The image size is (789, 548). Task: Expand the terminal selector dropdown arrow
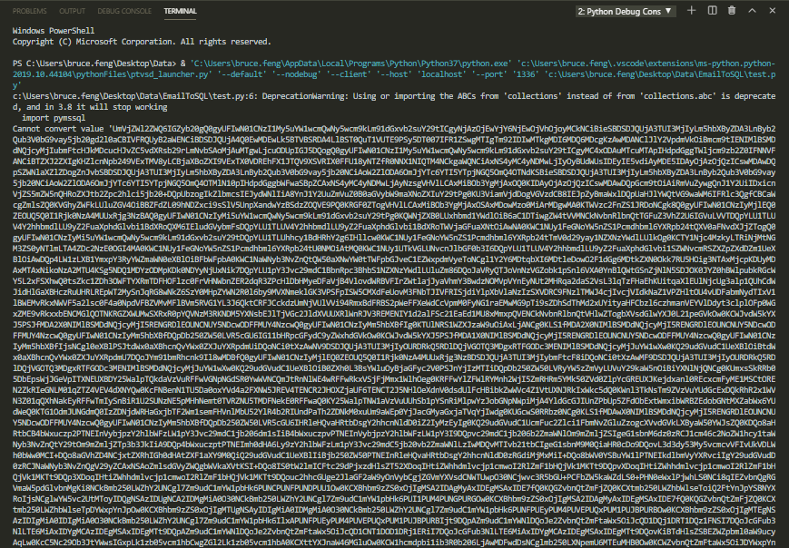[x=668, y=10]
